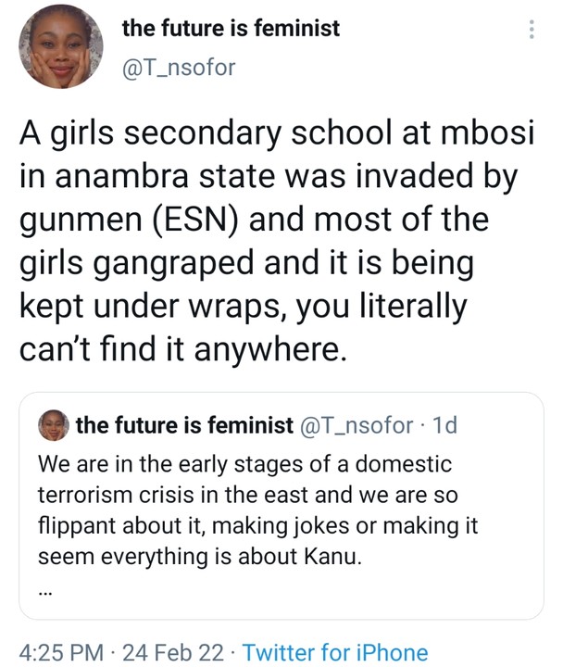Click the bold display name at top

[231, 28]
